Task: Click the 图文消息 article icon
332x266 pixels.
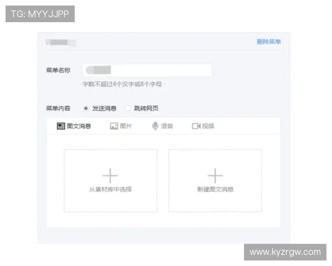Action: 61,126
